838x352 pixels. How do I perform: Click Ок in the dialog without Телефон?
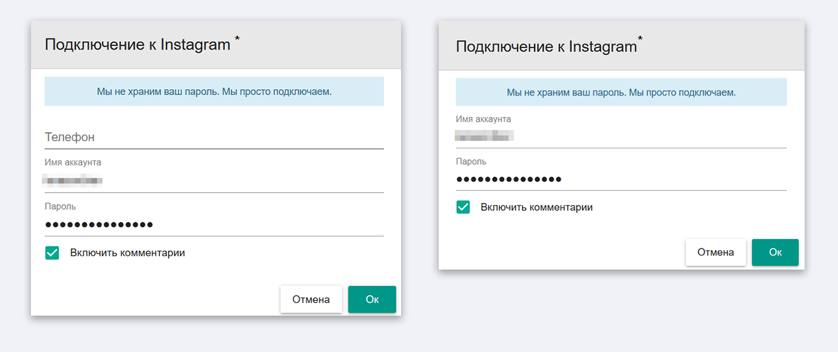[775, 252]
